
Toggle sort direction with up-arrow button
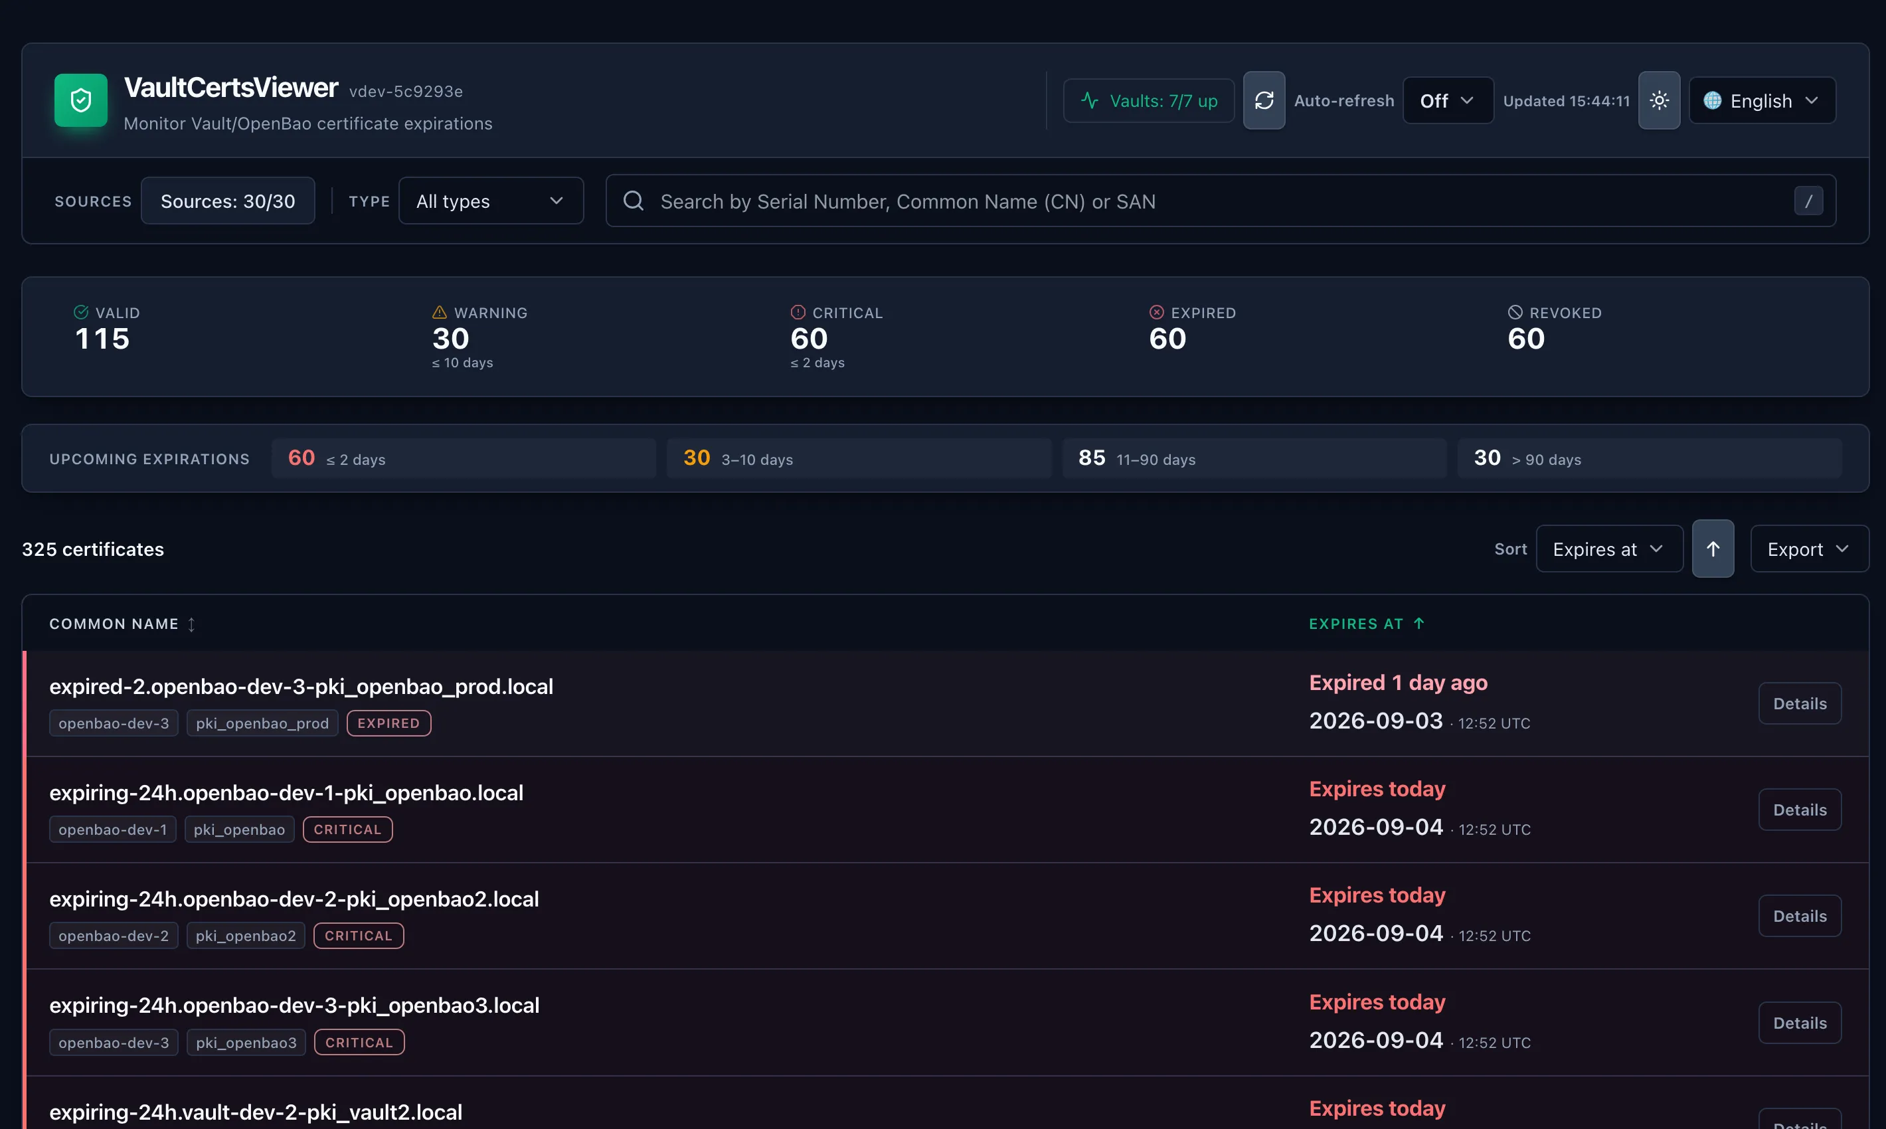[1713, 549]
